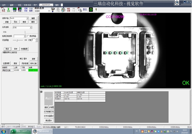Click the green power button icon
This screenshot has width=192, height=134.
point(91,9)
